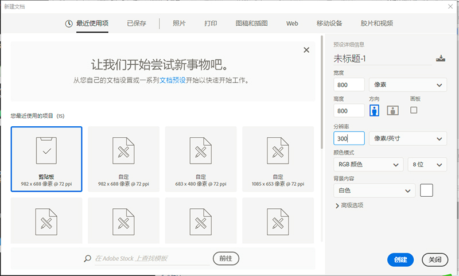Click the magnifier icon in Adobe Stock search
The image size is (459, 276).
87,259
